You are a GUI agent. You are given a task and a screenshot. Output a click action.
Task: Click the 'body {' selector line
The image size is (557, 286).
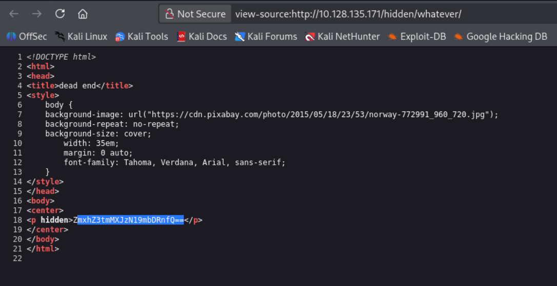click(x=59, y=105)
